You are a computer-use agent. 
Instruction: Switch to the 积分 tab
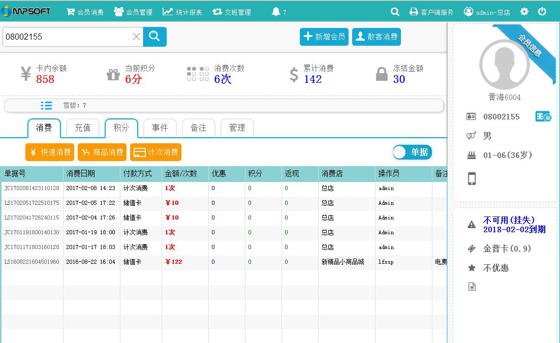click(121, 128)
